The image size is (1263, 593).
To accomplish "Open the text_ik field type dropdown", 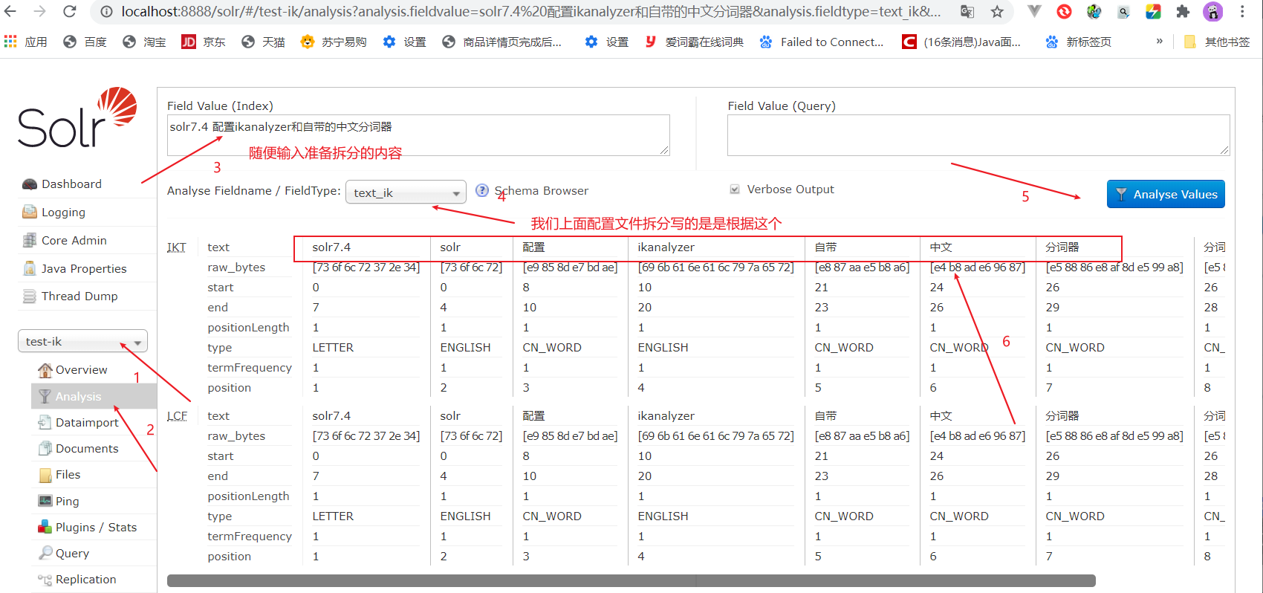I will (x=406, y=192).
